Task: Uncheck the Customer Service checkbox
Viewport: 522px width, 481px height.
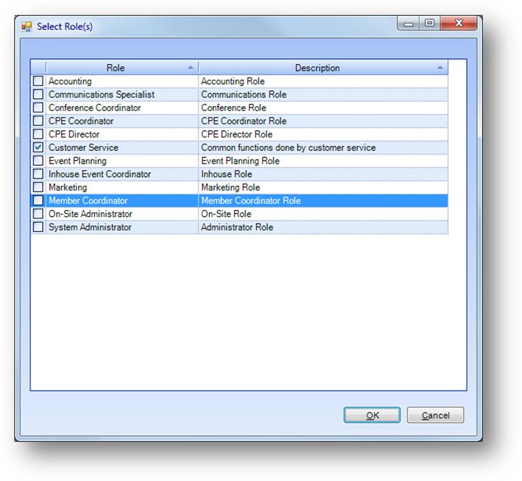Action: click(38, 147)
